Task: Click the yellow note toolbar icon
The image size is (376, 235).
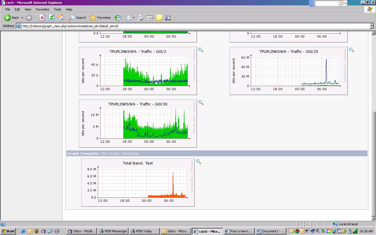Action: pos(159,18)
